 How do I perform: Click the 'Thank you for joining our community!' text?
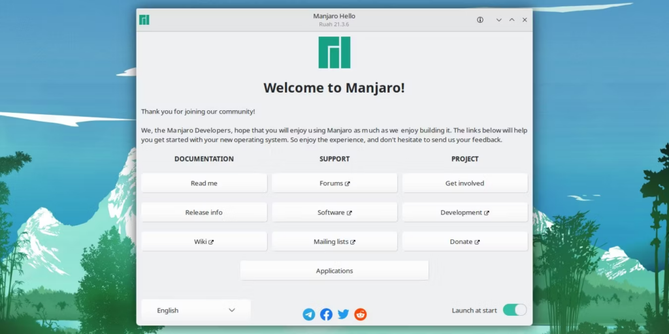click(x=198, y=112)
